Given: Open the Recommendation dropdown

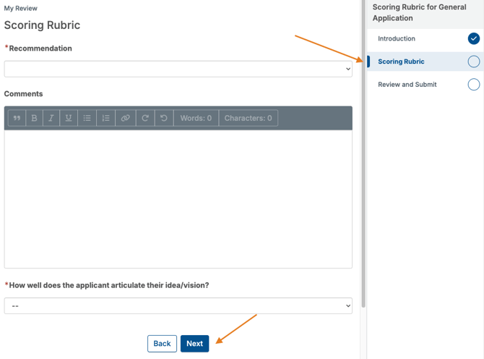Looking at the screenshot, I should click(178, 69).
